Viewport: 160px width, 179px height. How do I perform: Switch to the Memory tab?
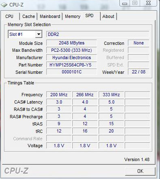(x=73, y=16)
